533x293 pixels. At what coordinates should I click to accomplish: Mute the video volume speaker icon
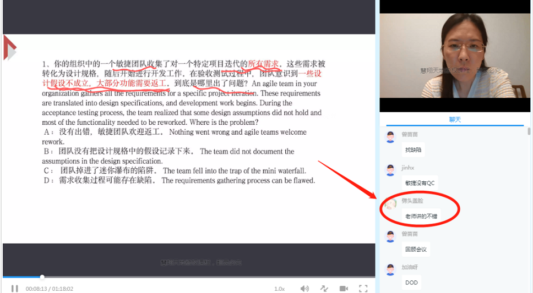click(304, 288)
